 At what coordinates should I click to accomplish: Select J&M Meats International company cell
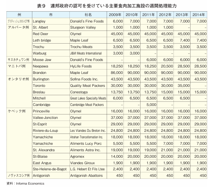coord(88,53)
